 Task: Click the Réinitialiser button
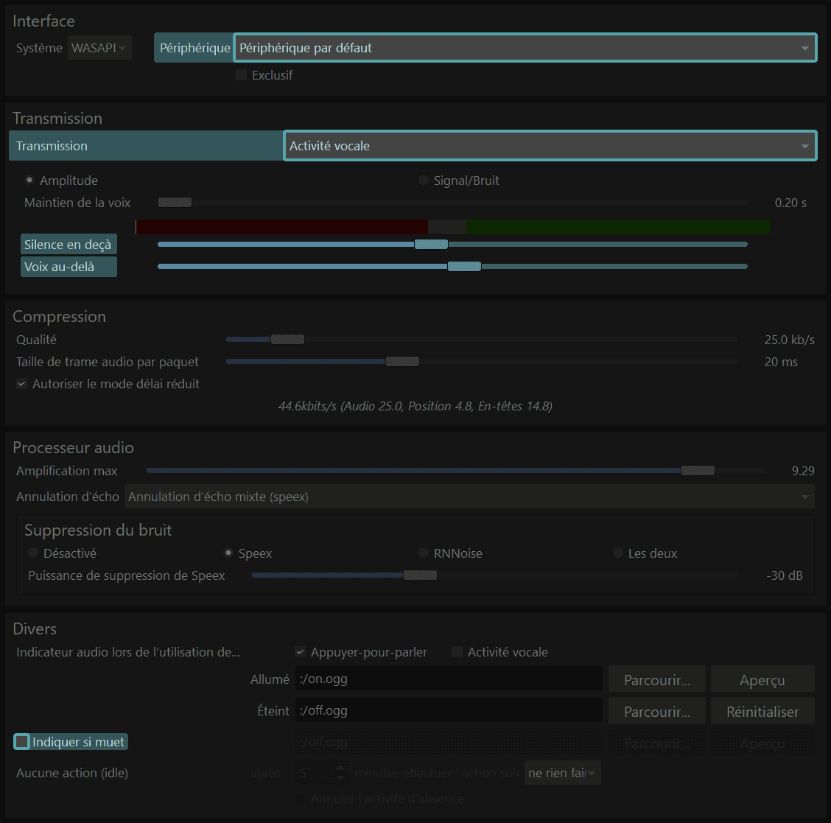coord(762,712)
